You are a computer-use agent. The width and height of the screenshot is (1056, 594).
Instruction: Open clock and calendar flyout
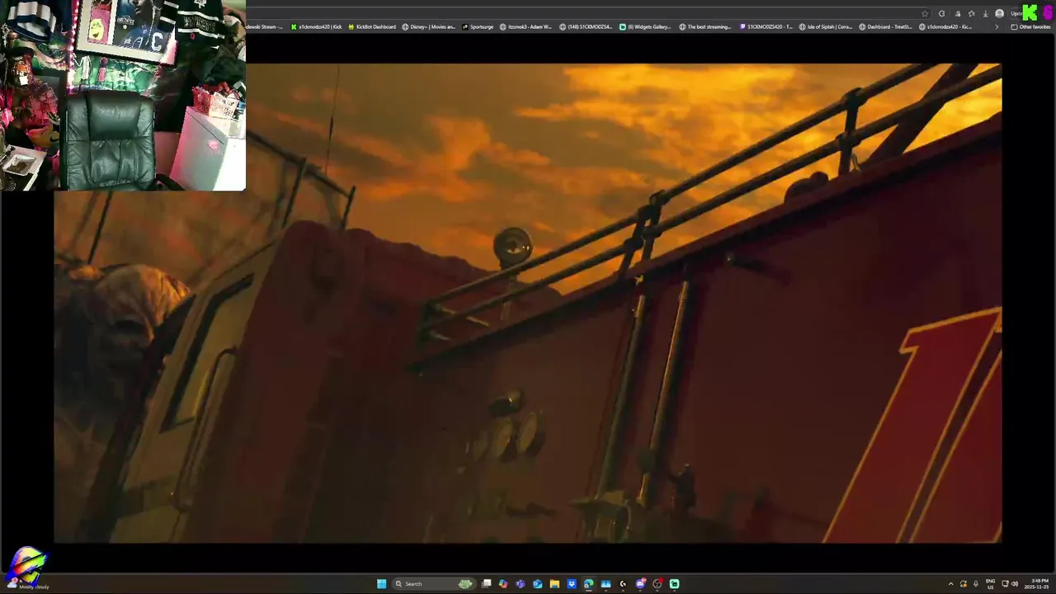[x=1035, y=583]
